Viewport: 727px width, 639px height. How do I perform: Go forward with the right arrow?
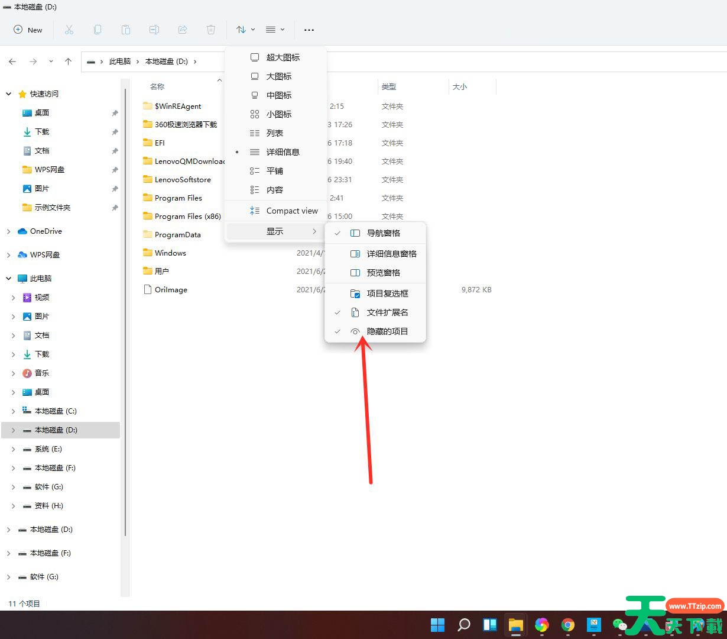point(33,61)
